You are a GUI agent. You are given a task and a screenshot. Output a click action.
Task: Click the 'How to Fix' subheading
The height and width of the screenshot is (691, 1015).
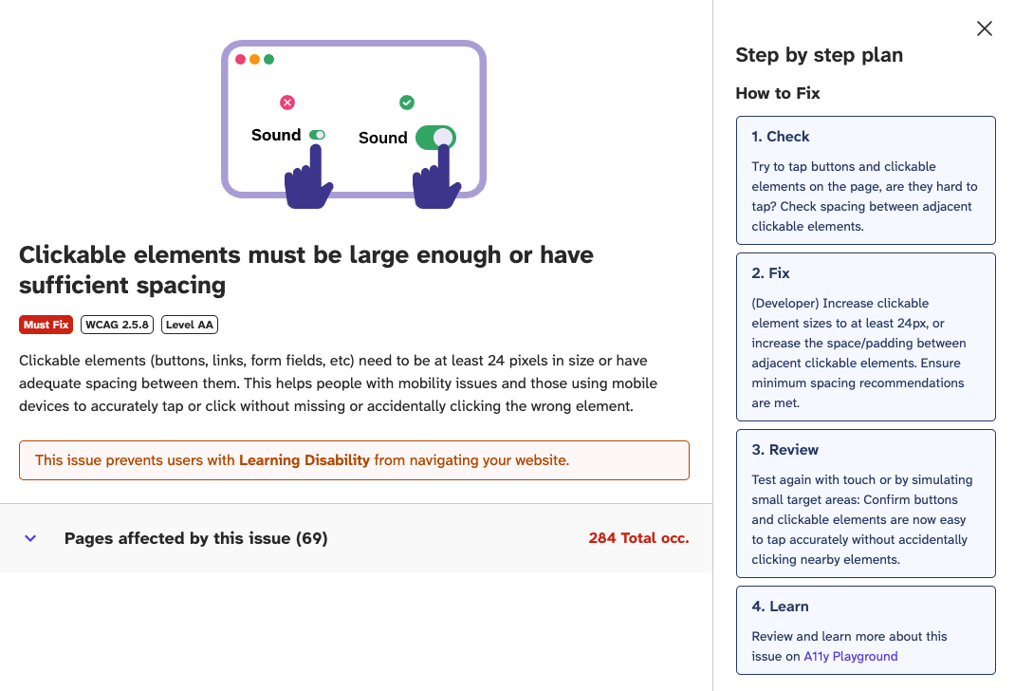778,93
